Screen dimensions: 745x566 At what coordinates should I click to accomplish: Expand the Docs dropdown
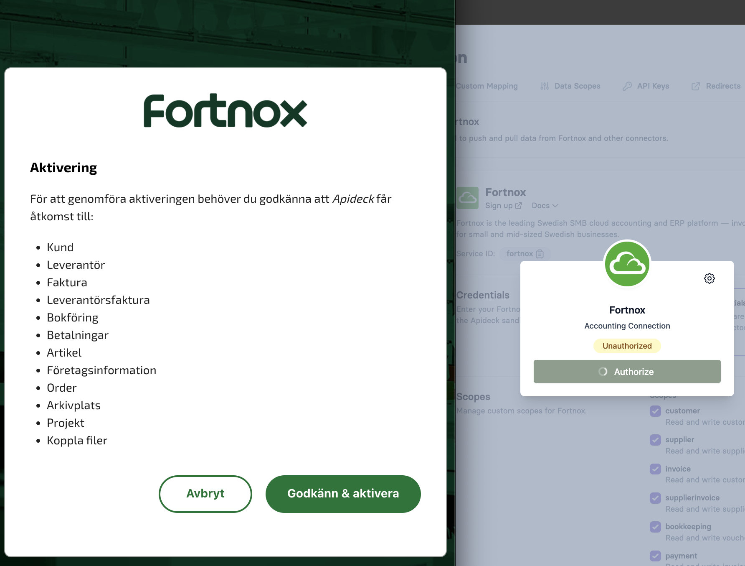(545, 206)
